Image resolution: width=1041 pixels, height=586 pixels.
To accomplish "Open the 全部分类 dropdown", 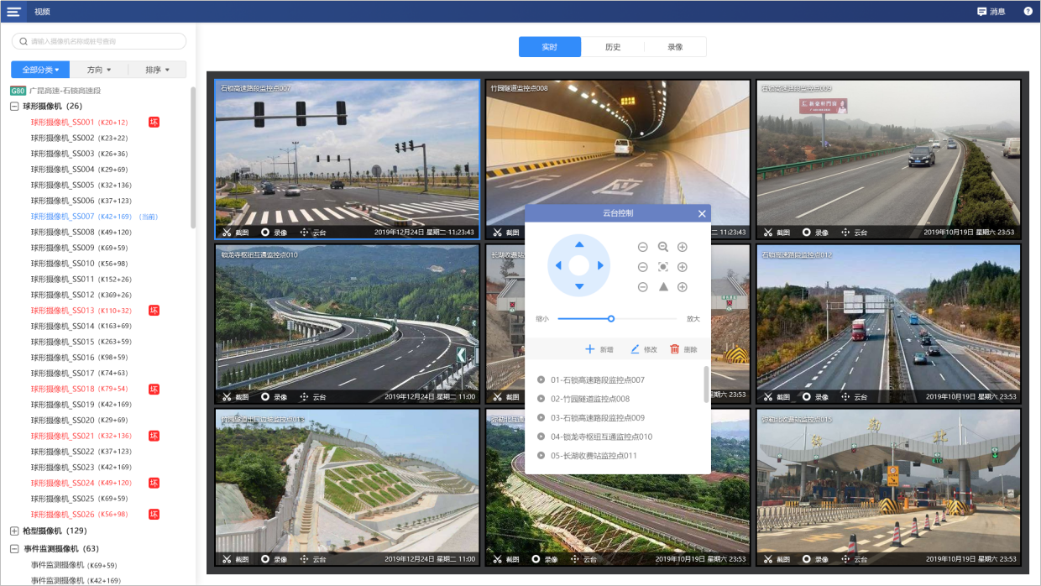I will [x=40, y=70].
